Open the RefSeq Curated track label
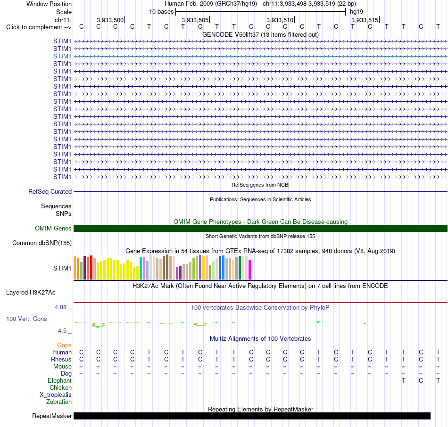 pyautogui.click(x=50, y=192)
